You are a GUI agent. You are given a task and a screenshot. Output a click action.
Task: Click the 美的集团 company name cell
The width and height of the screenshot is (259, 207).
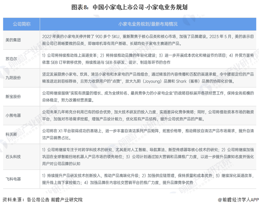click(x=13, y=40)
